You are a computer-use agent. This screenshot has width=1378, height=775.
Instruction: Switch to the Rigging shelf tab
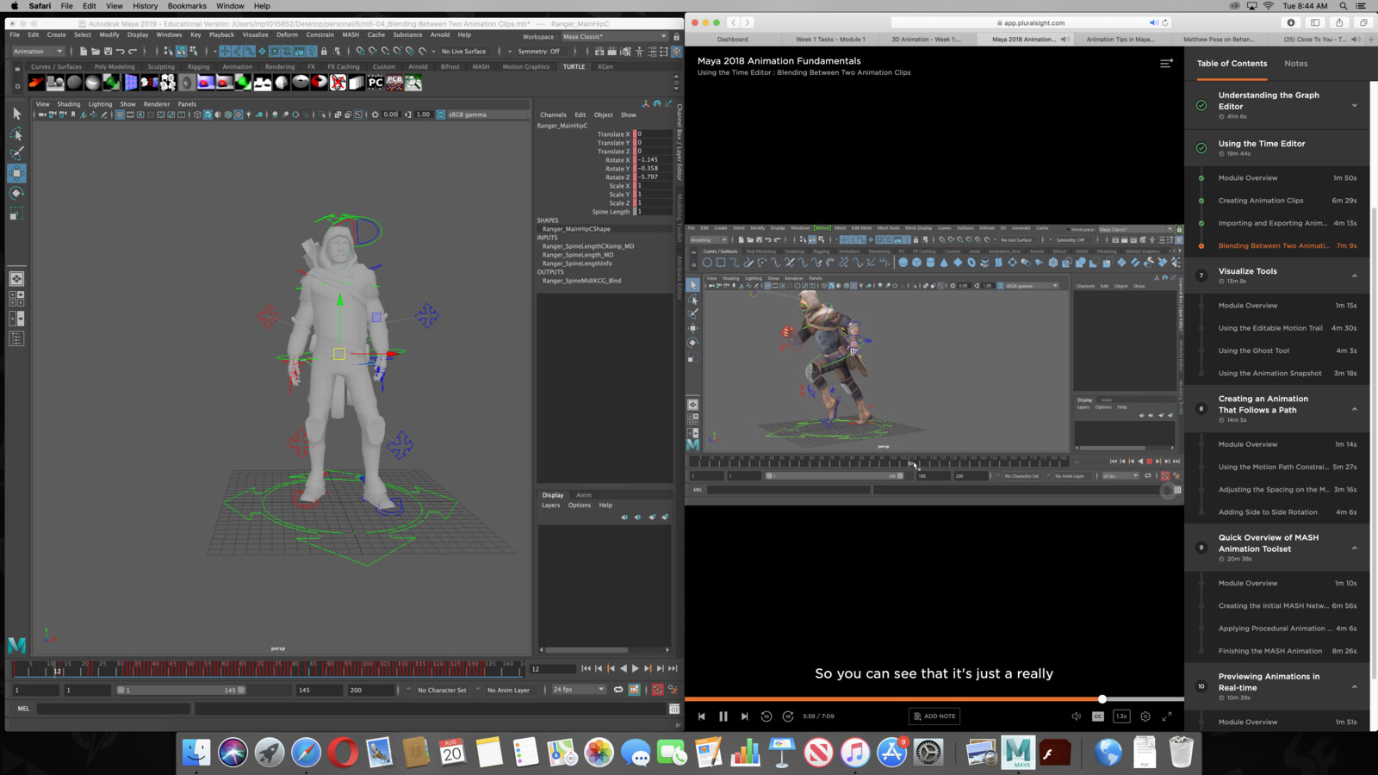198,66
